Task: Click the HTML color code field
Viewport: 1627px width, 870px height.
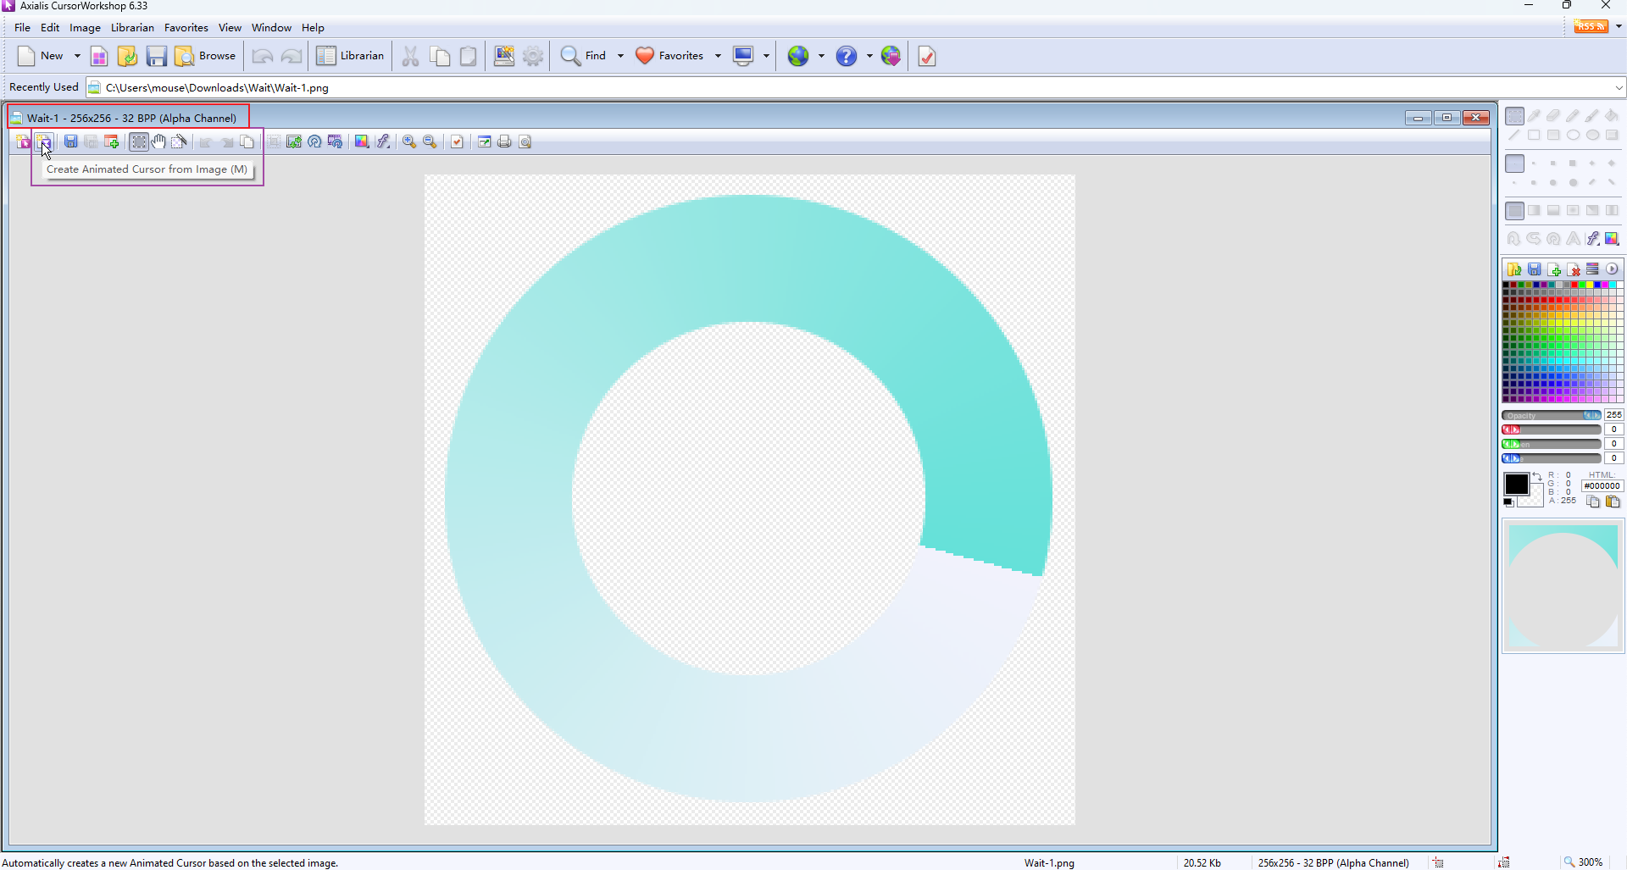Action: point(1602,486)
